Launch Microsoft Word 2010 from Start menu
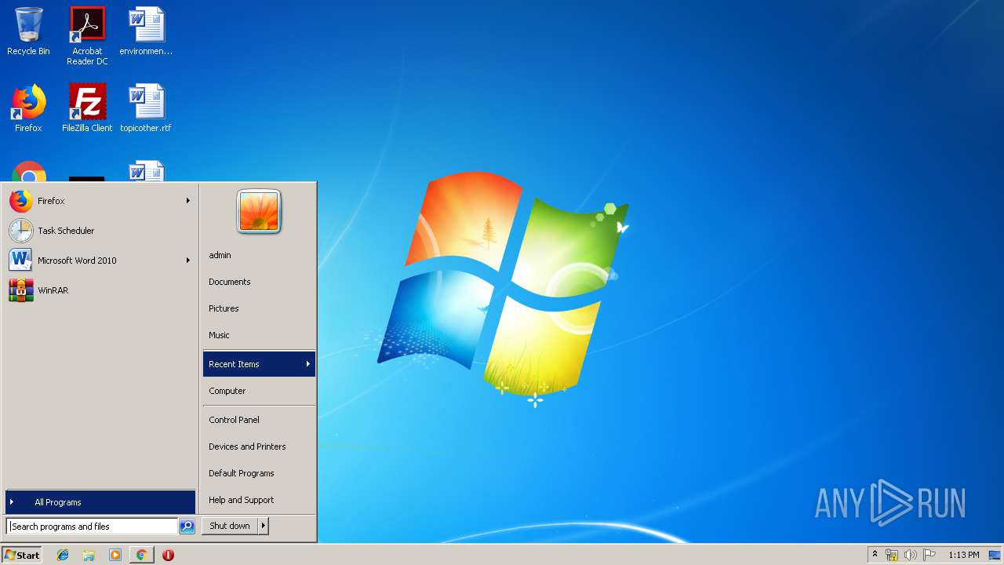 [x=100, y=261]
